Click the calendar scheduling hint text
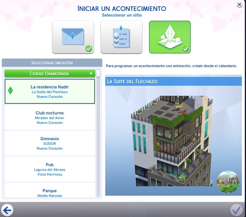The height and width of the screenshot is (217, 246). point(171,66)
